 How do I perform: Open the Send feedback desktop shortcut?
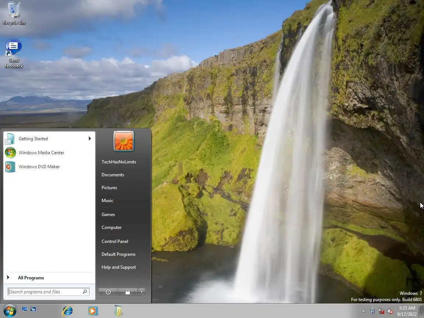point(14,54)
